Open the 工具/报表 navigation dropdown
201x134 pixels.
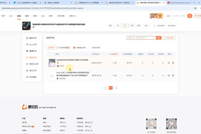(61, 16)
